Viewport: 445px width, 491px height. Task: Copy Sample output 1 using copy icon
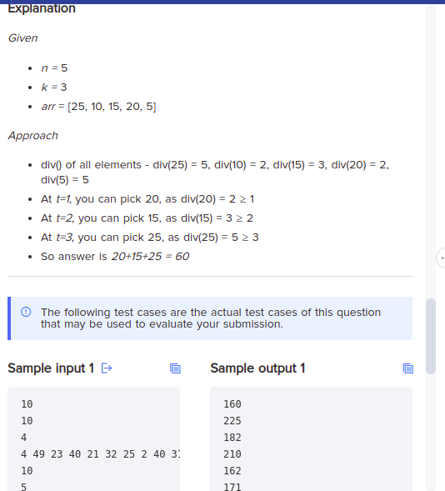407,368
